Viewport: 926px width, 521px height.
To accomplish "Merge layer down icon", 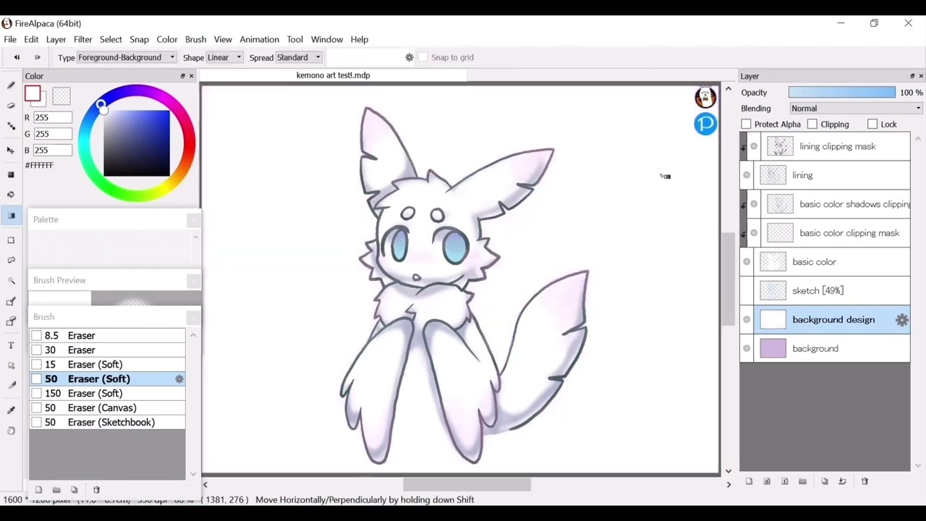I will 842,481.
